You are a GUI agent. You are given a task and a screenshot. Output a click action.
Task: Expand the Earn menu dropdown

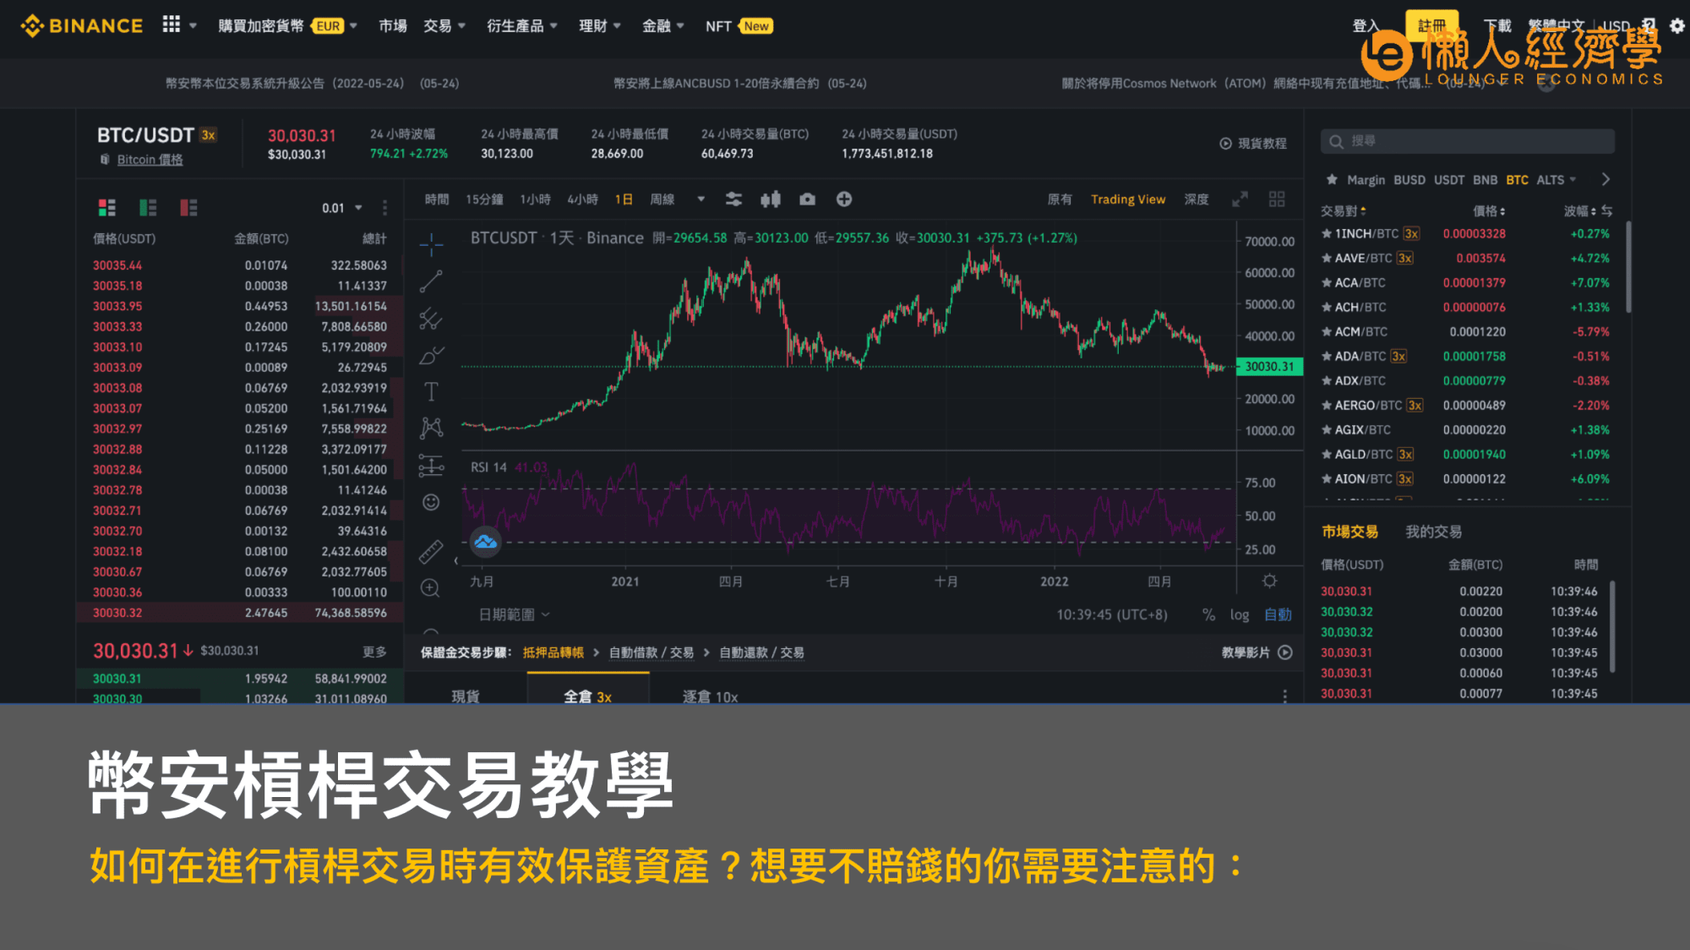pyautogui.click(x=599, y=25)
